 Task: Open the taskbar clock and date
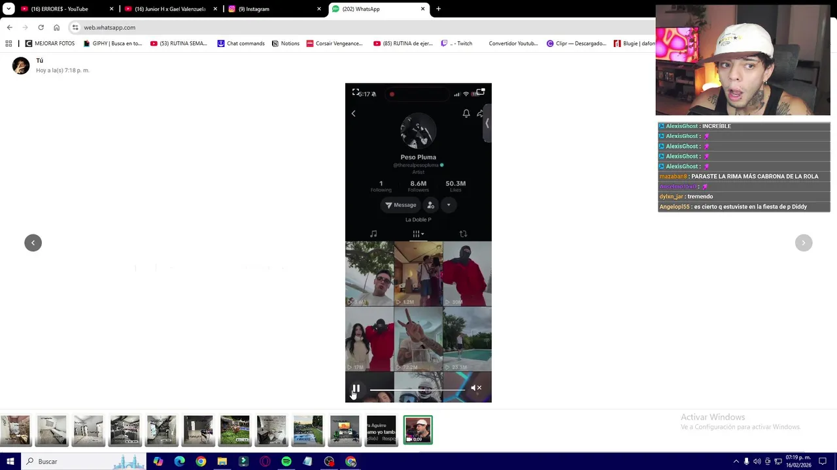pyautogui.click(x=798, y=462)
